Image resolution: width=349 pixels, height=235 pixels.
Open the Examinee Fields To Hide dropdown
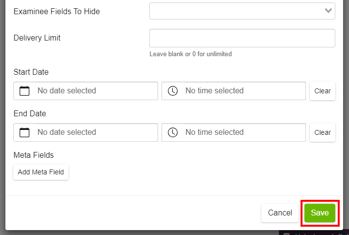[x=242, y=11]
